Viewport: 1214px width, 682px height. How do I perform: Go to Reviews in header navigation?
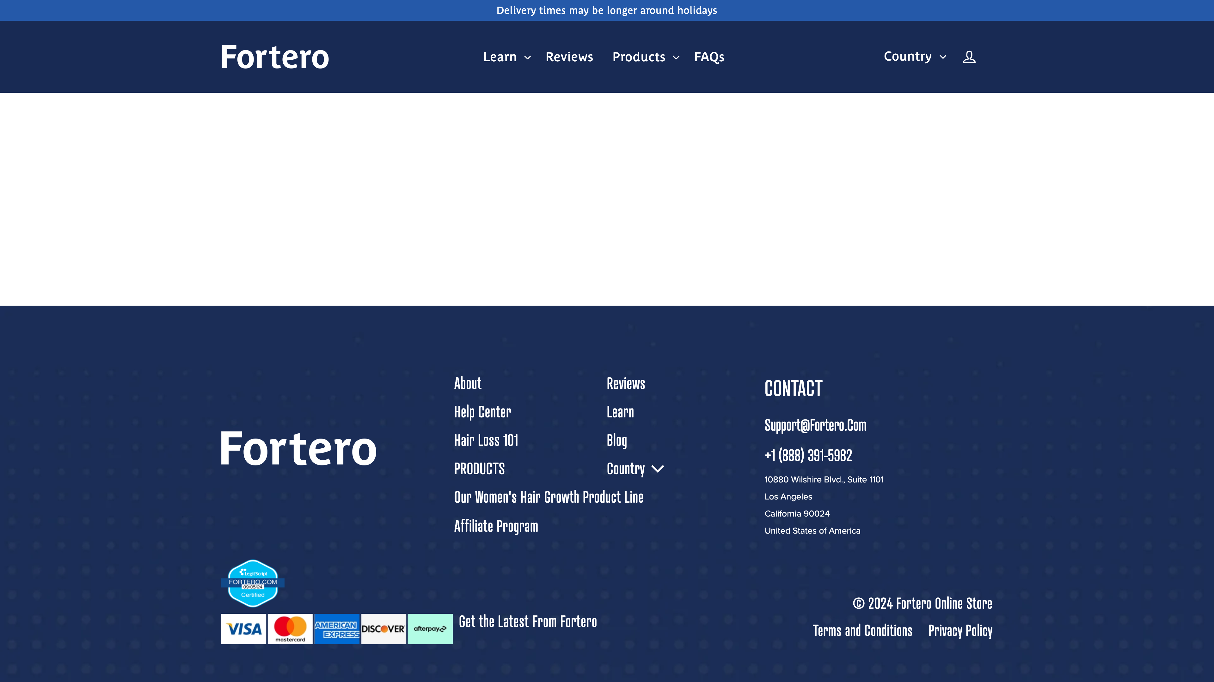[569, 57]
